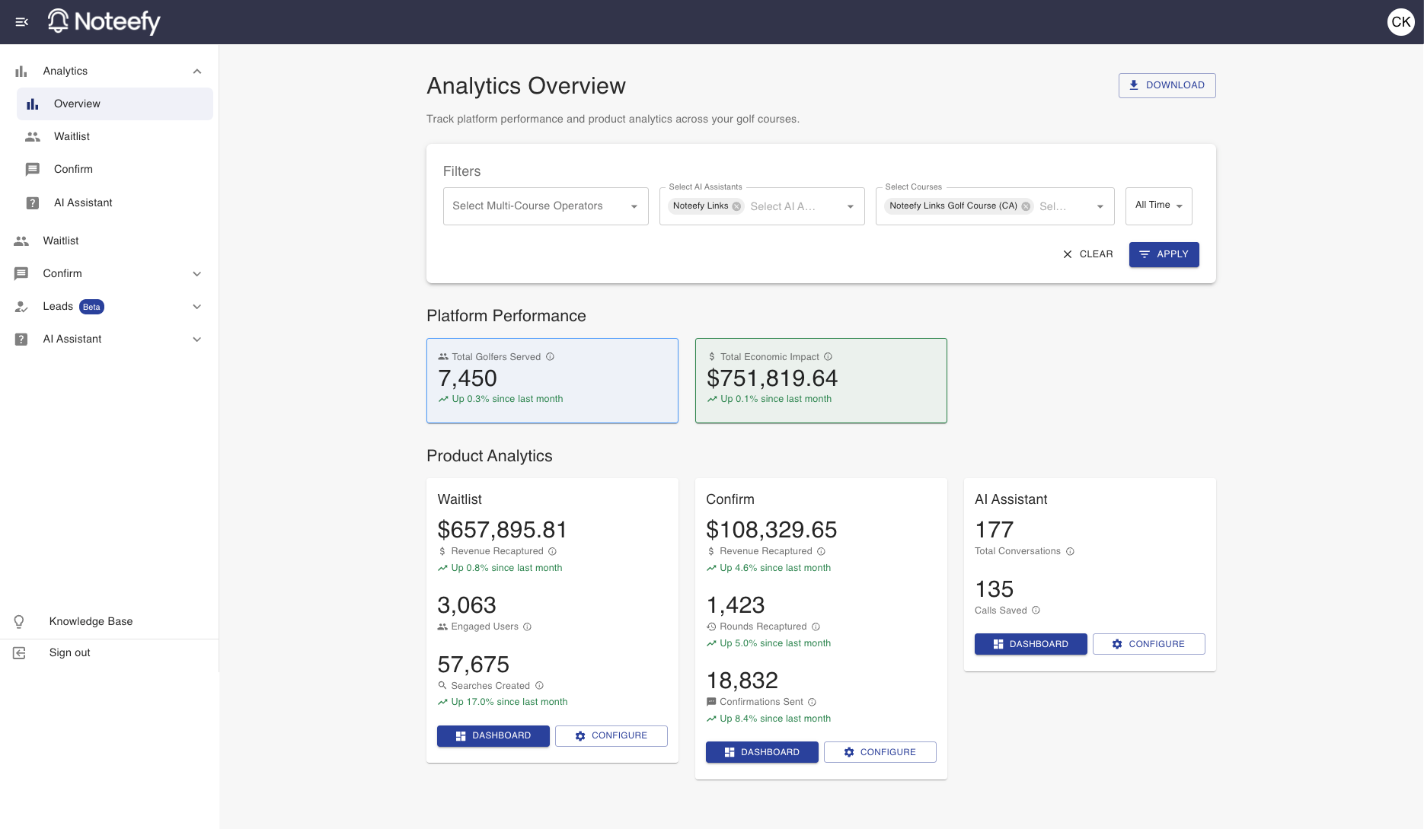The width and height of the screenshot is (1424, 829).
Task: Expand the Confirm sidebar section
Action: (x=196, y=274)
